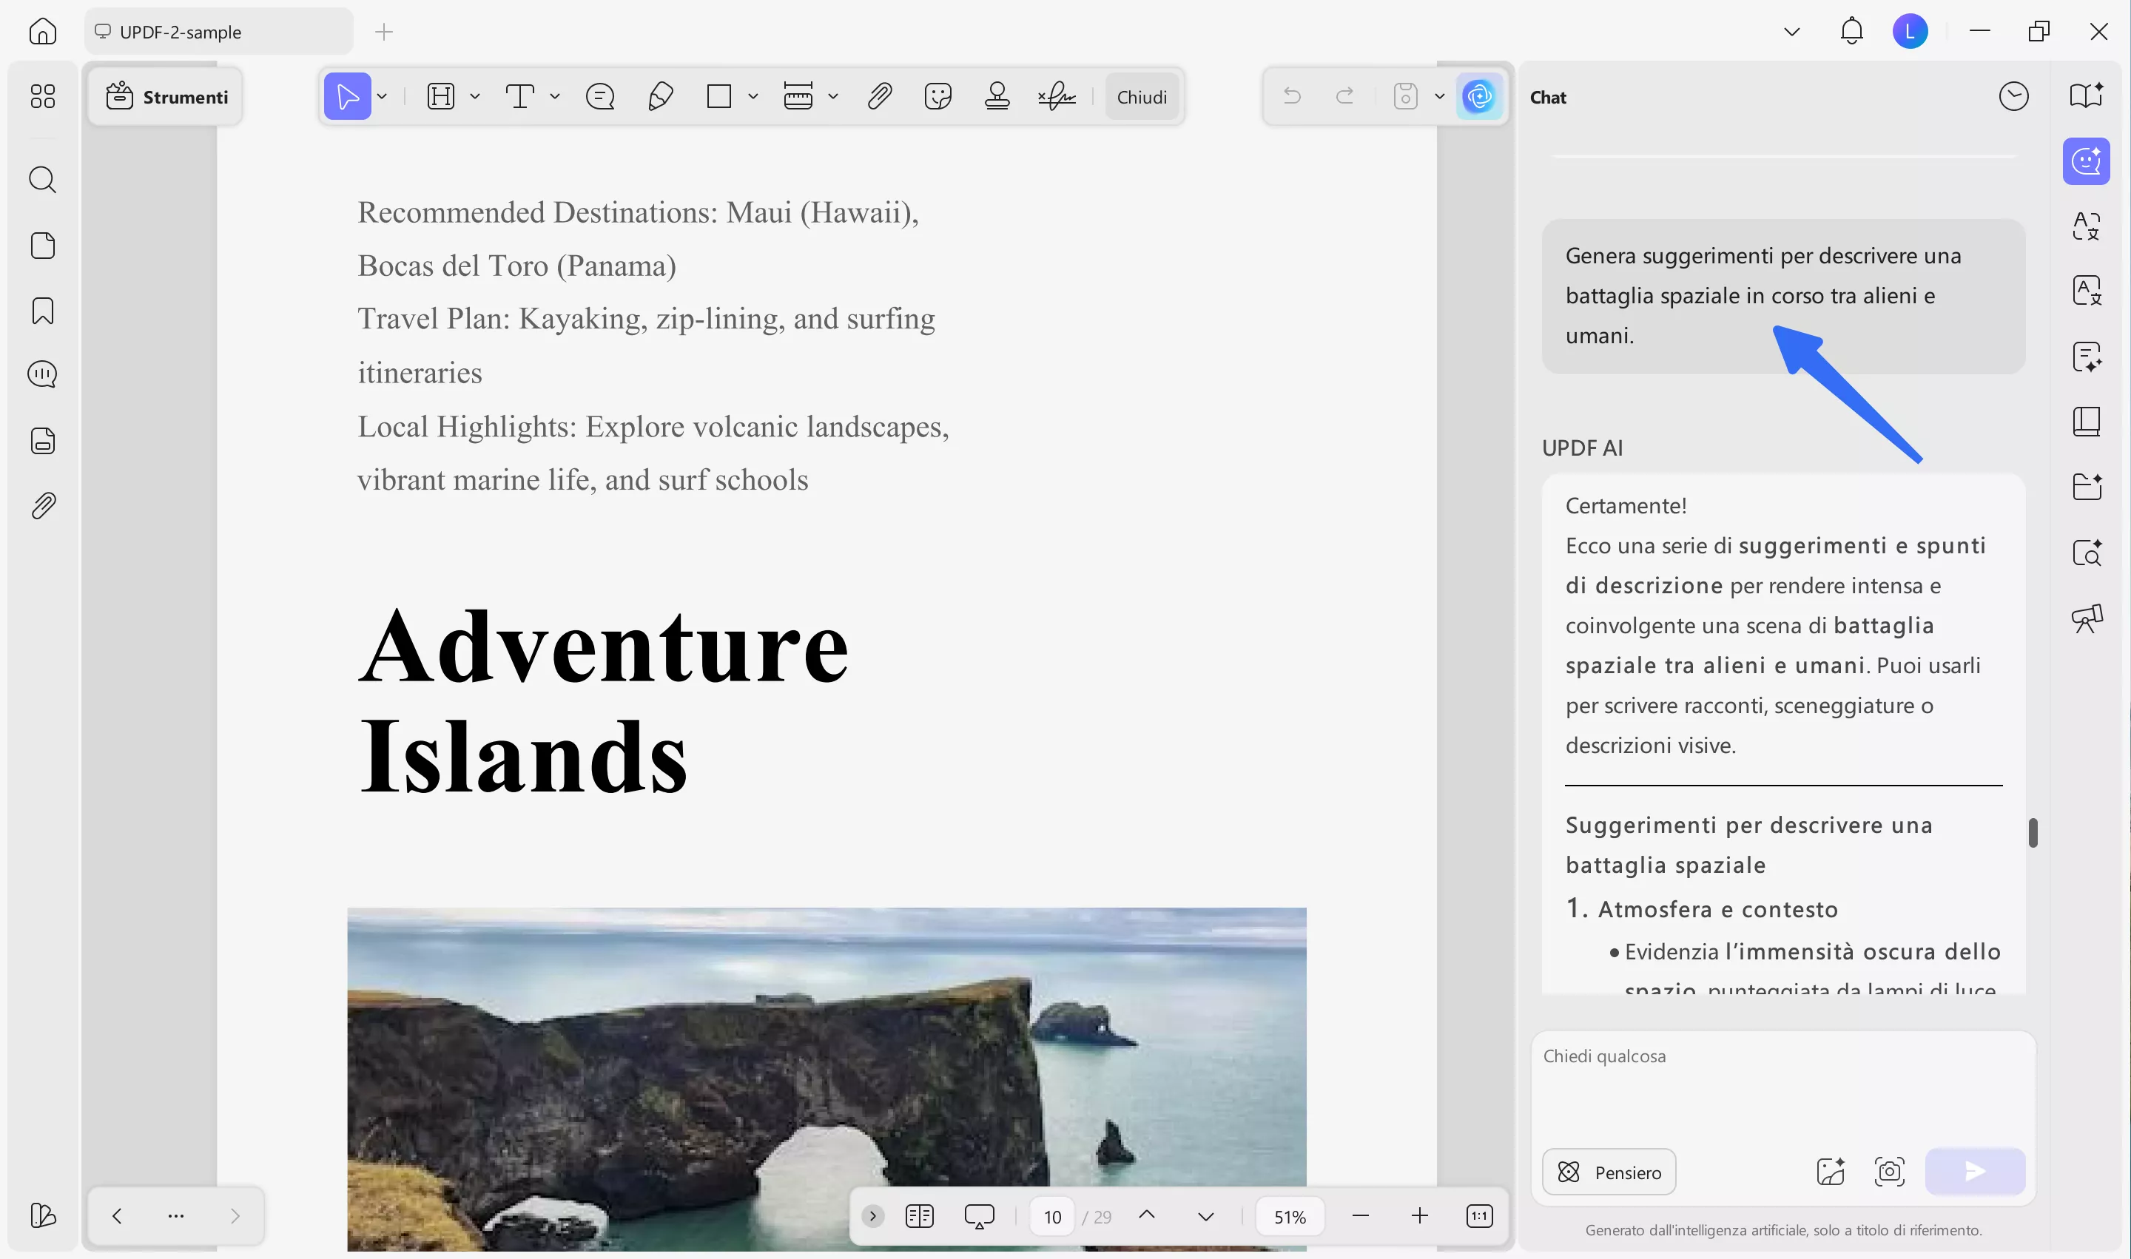2131x1259 pixels.
Task: Select the attach file paperclip tool
Action: click(880, 97)
